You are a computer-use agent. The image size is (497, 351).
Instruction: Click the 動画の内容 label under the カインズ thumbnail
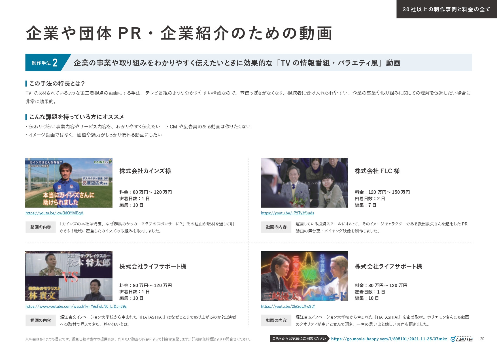[40, 227]
